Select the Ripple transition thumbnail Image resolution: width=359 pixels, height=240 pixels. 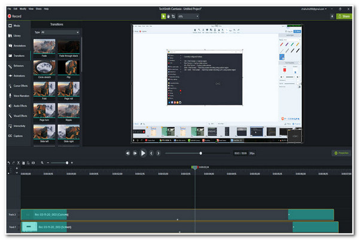coord(69,112)
